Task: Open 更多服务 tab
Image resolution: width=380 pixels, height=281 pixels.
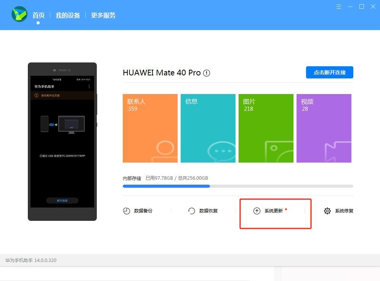Action: coord(103,15)
